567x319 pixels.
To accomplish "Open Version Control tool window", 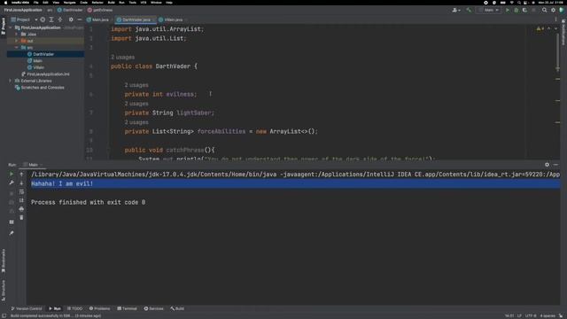I will click(x=27, y=308).
